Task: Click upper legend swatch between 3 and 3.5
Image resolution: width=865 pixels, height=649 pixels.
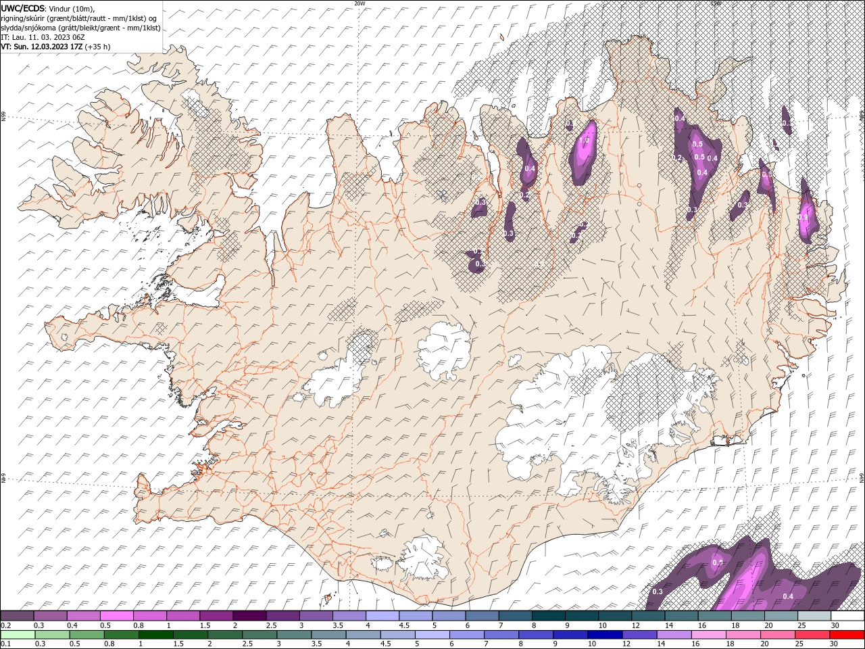Action: point(316,616)
